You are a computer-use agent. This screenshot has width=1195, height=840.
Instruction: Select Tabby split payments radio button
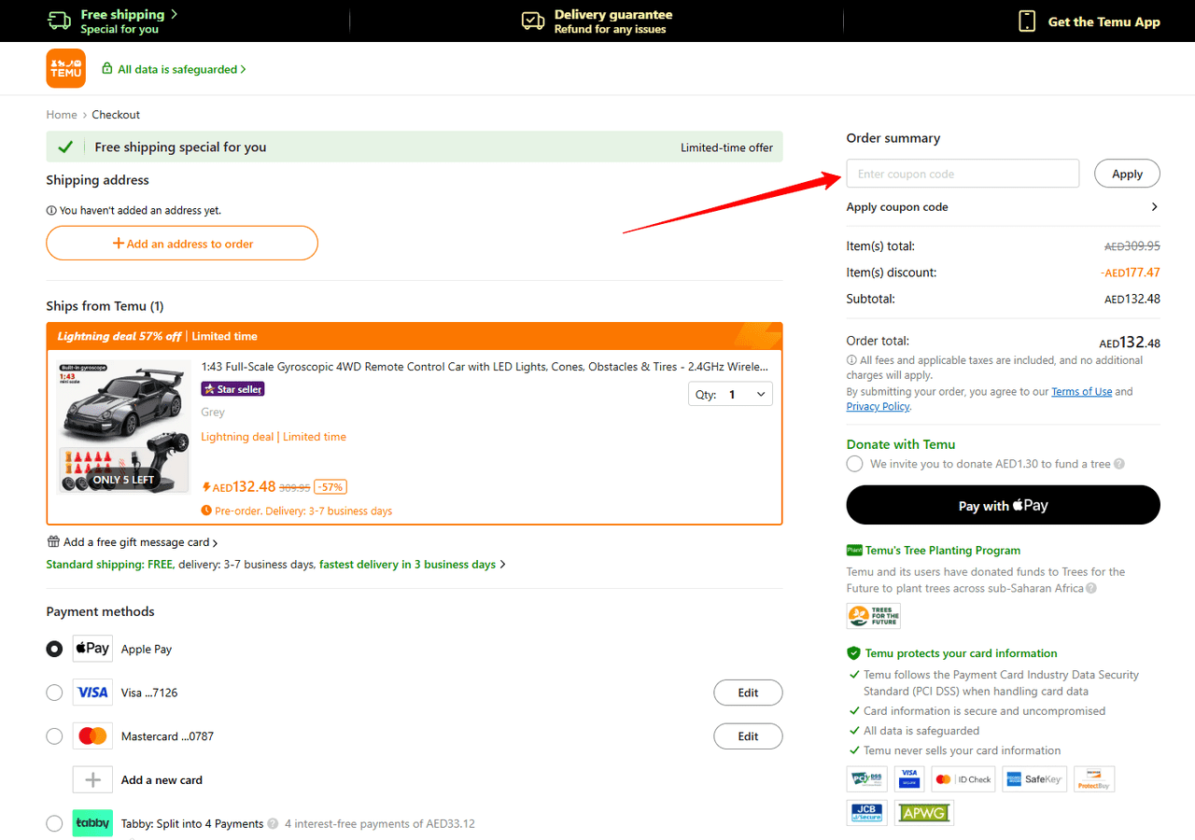point(54,823)
